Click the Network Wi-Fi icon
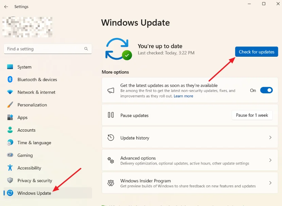Viewport: 282px width, 206px height. pyautogui.click(x=10, y=92)
